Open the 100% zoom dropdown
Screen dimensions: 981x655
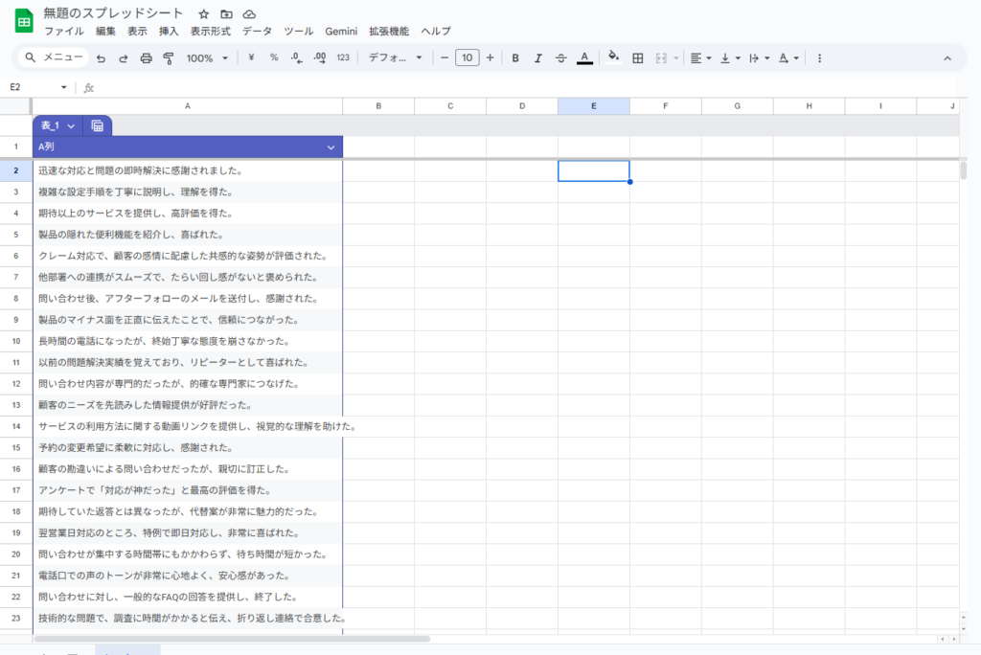(x=207, y=58)
